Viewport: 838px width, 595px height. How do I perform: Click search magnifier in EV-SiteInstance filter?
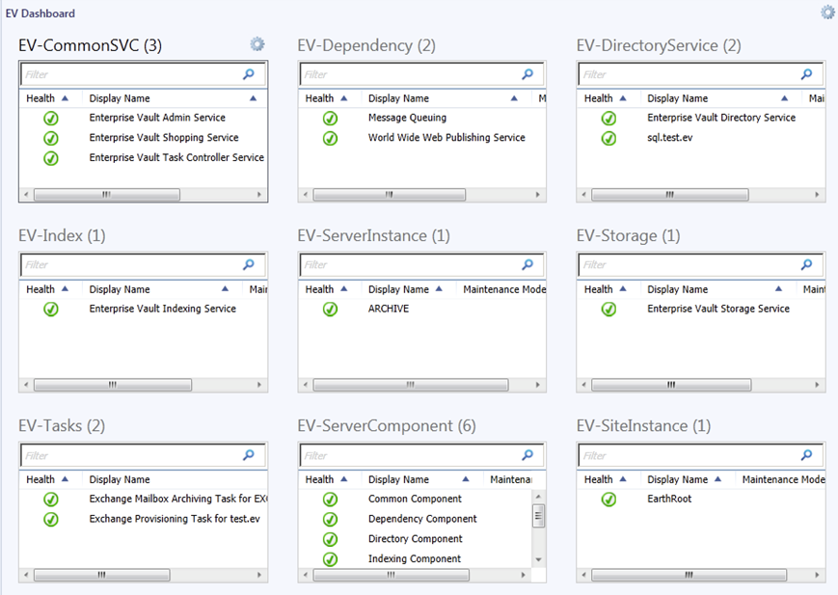click(806, 455)
